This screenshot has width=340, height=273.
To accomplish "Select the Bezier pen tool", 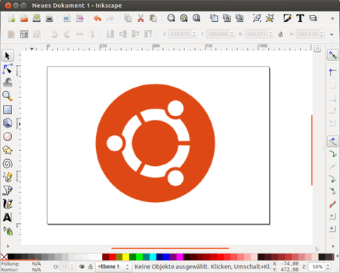I will tap(8, 191).
